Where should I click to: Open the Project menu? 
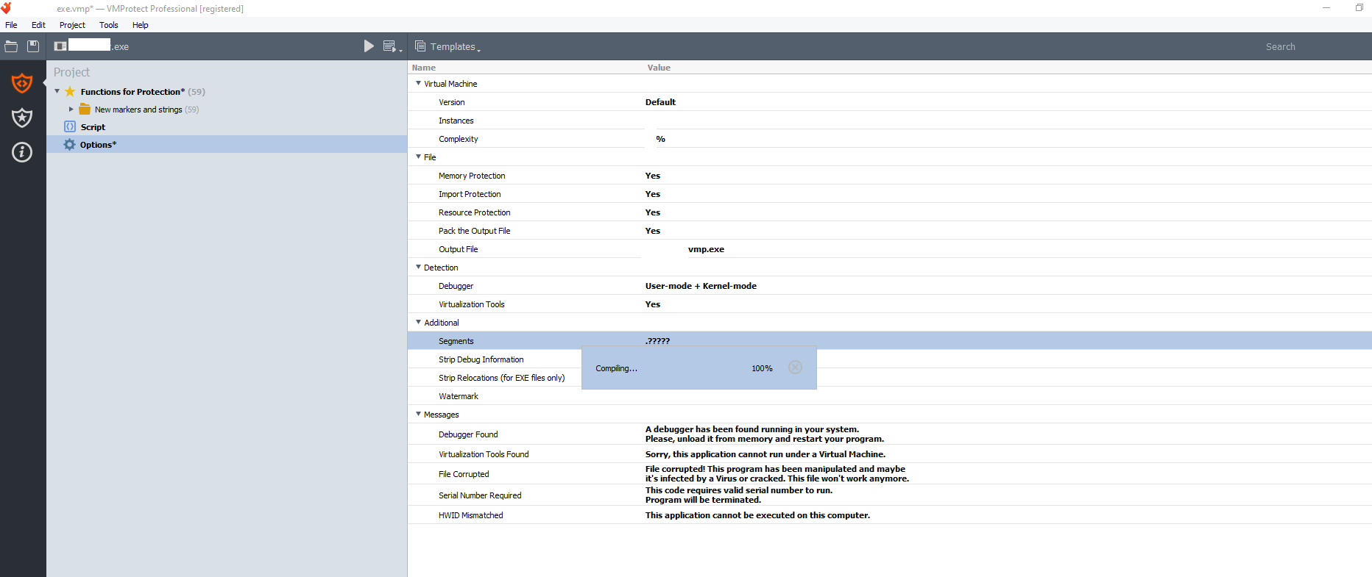pyautogui.click(x=72, y=25)
